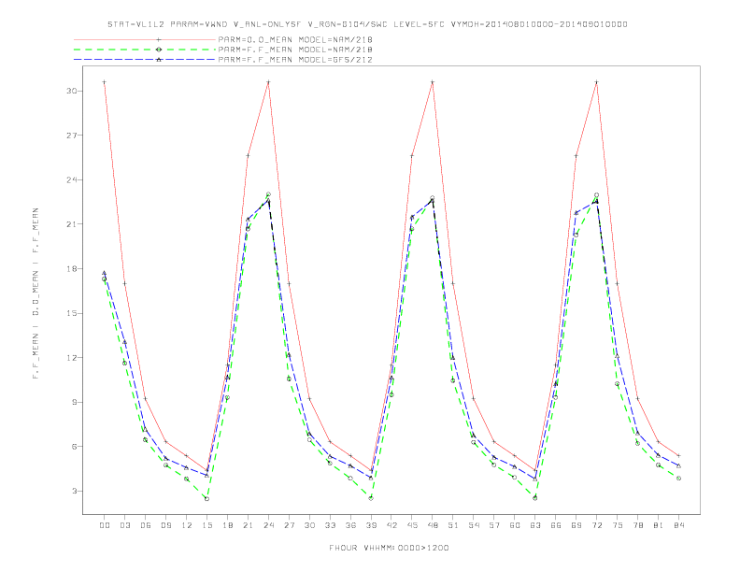
Task: Click x-axis forecast hour label 21
Action: click(248, 525)
